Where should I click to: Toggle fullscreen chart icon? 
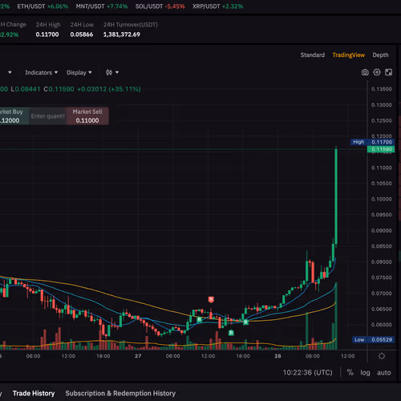[x=388, y=72]
